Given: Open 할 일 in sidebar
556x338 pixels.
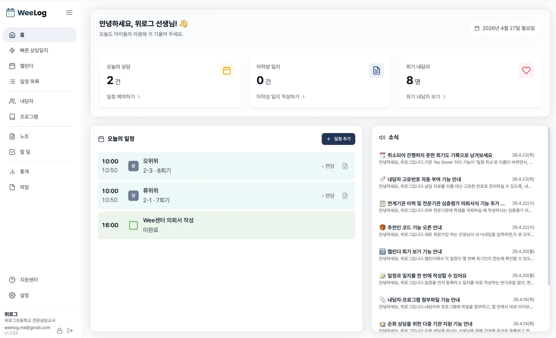Looking at the screenshot, I should [x=40, y=152].
